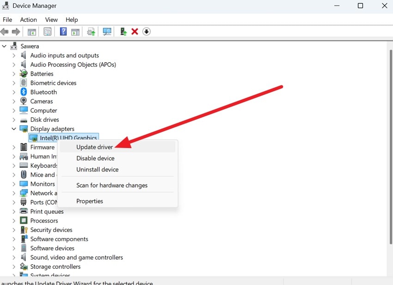Click Scan for hardware changes monitor icon
Screen dimensions: 393x285
[x=107, y=31]
